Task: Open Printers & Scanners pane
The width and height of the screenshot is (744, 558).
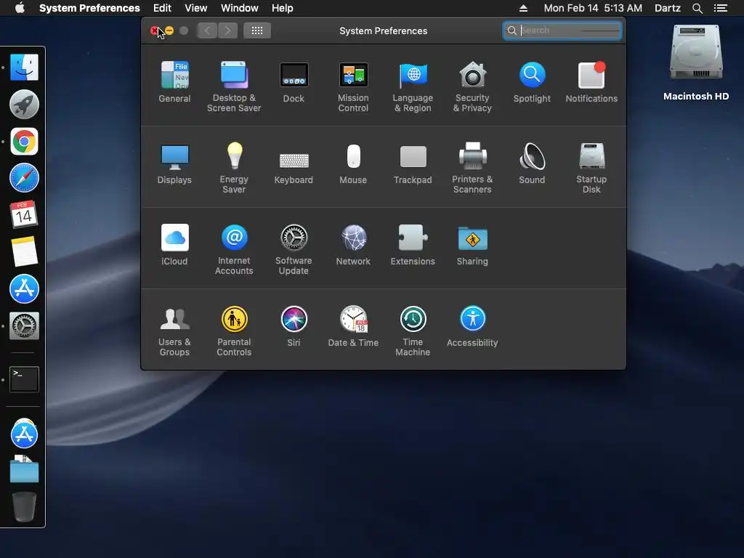Action: [472, 168]
